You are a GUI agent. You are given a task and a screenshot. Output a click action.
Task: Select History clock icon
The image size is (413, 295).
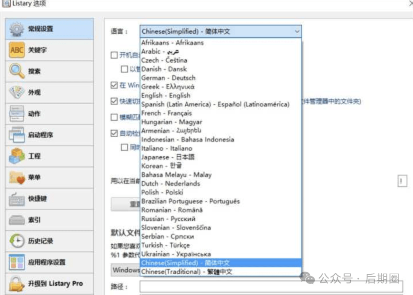tap(17, 241)
